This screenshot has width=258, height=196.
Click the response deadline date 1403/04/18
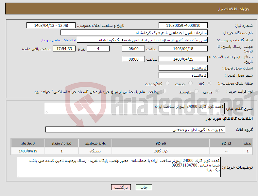pos(183,49)
